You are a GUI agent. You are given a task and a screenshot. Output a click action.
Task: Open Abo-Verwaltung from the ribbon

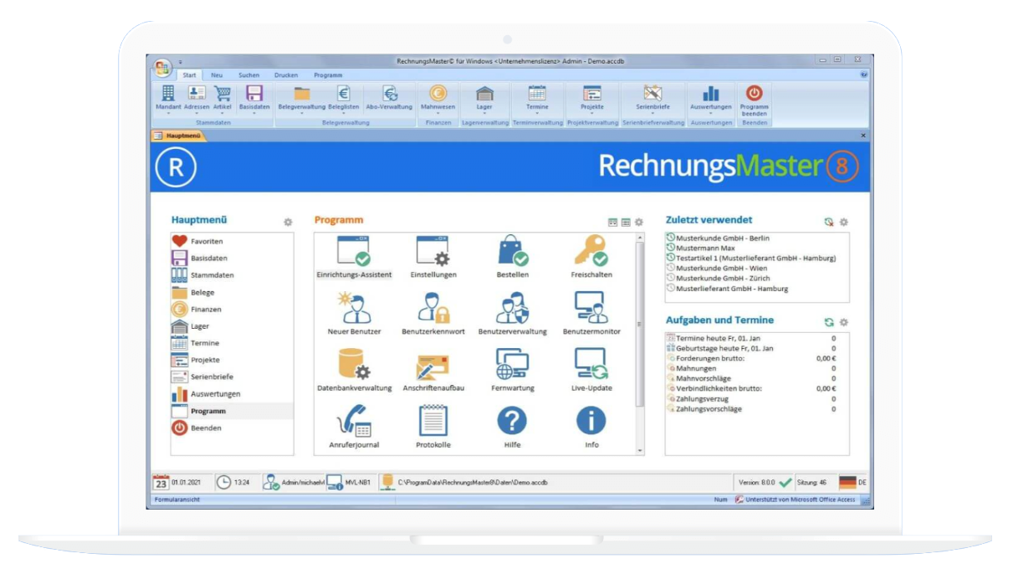pyautogui.click(x=389, y=98)
